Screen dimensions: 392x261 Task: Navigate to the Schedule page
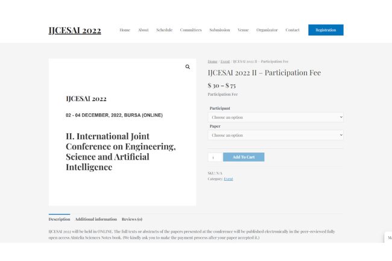pyautogui.click(x=164, y=30)
